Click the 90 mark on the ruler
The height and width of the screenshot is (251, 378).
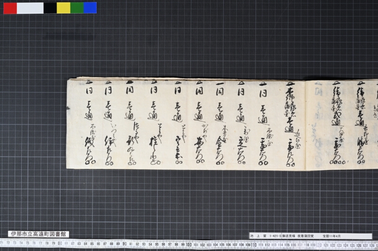[x=124, y=244]
